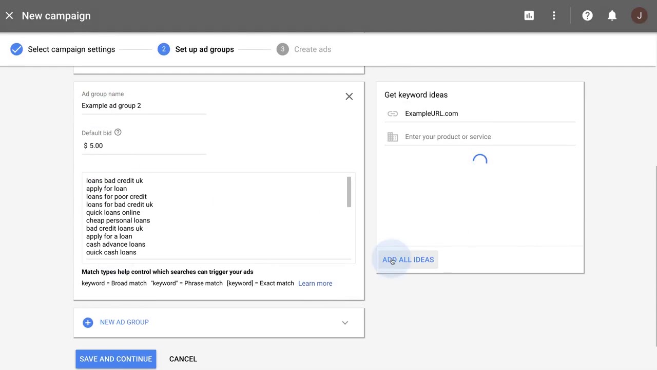Open the notifications bell
The height and width of the screenshot is (370, 657).
point(612,16)
